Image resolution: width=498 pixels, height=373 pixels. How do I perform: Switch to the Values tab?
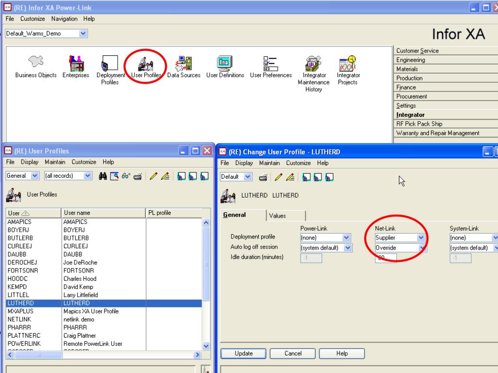(278, 216)
